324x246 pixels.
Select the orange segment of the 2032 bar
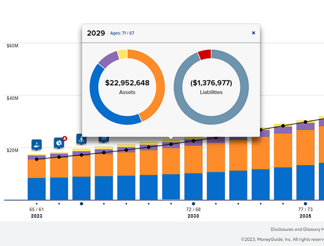238,155
